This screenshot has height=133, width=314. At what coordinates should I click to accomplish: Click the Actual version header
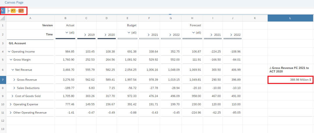70,25
